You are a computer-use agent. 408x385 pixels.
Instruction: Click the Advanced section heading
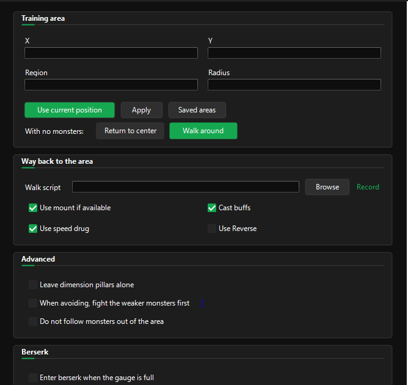[x=38, y=259]
